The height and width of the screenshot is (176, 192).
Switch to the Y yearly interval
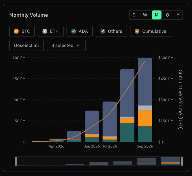coord(178,15)
